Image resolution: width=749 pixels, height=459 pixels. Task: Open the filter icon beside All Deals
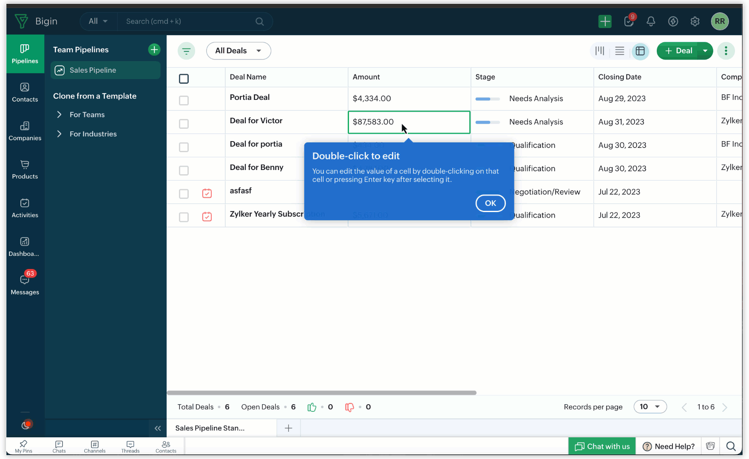point(186,51)
